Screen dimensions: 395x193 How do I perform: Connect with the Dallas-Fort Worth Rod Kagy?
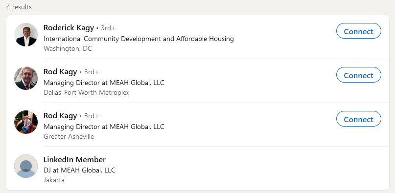pyautogui.click(x=358, y=75)
